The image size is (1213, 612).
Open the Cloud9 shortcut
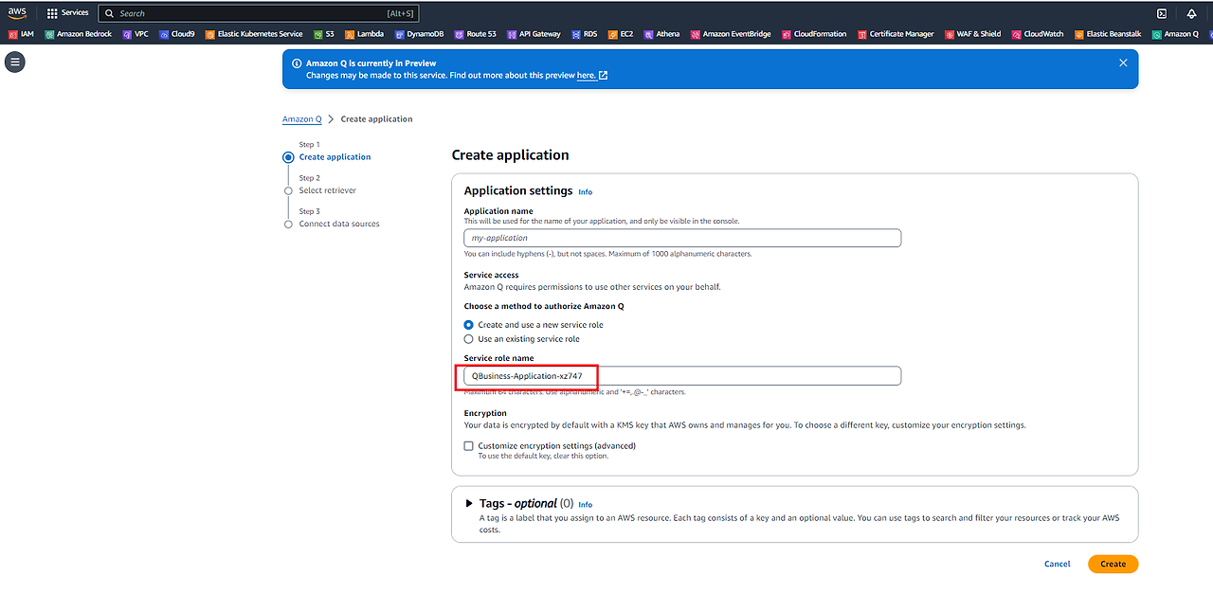(177, 34)
